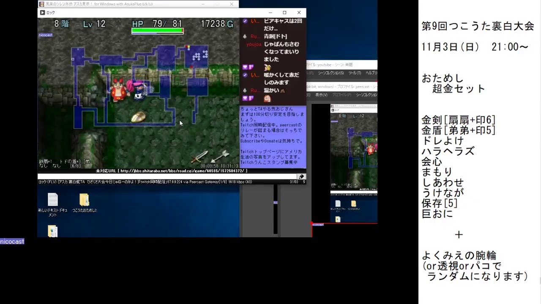Click the Asuka app icon in the background title bar
The image size is (541, 304).
pos(41,4)
